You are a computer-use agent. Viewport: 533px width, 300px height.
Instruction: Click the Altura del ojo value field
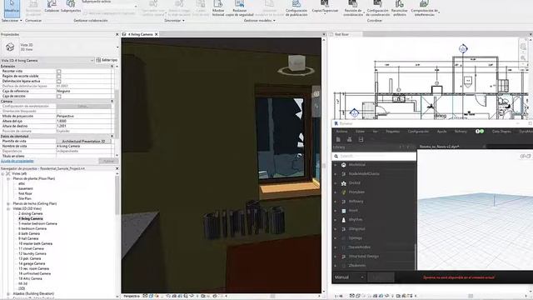[x=83, y=121]
